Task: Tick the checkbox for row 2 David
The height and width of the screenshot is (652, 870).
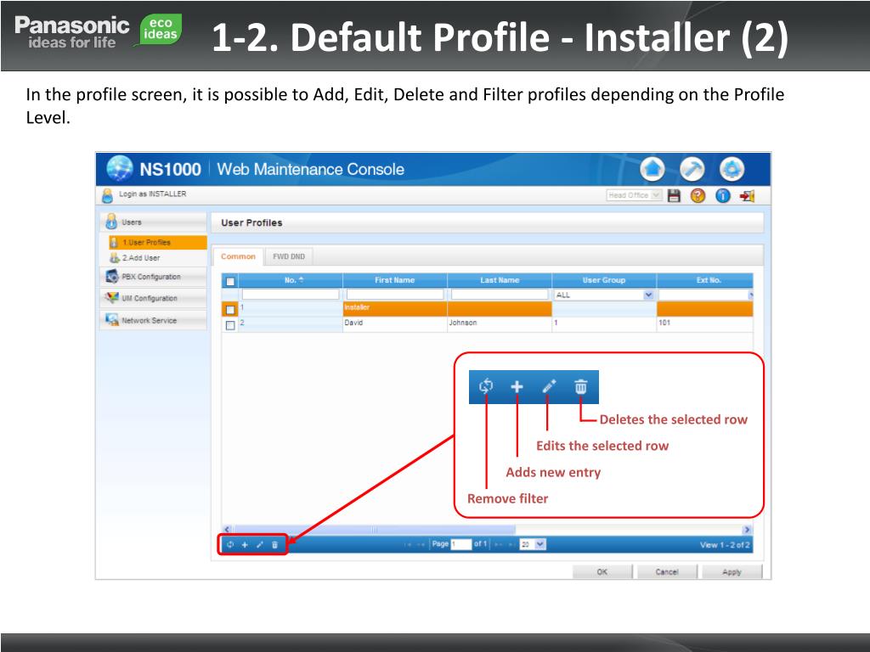Action: tap(230, 325)
